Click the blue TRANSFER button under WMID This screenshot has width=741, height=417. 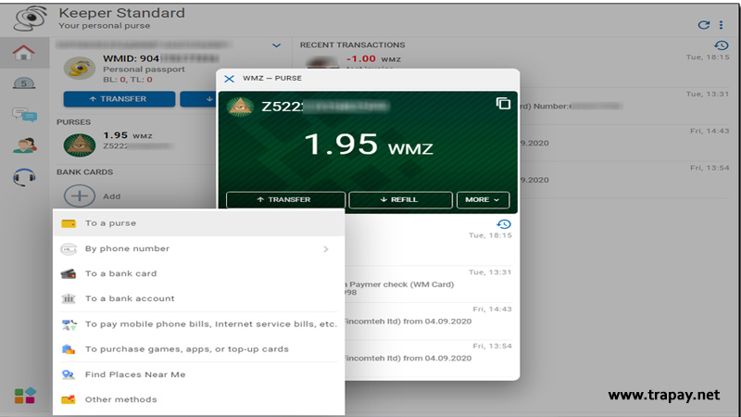(119, 99)
